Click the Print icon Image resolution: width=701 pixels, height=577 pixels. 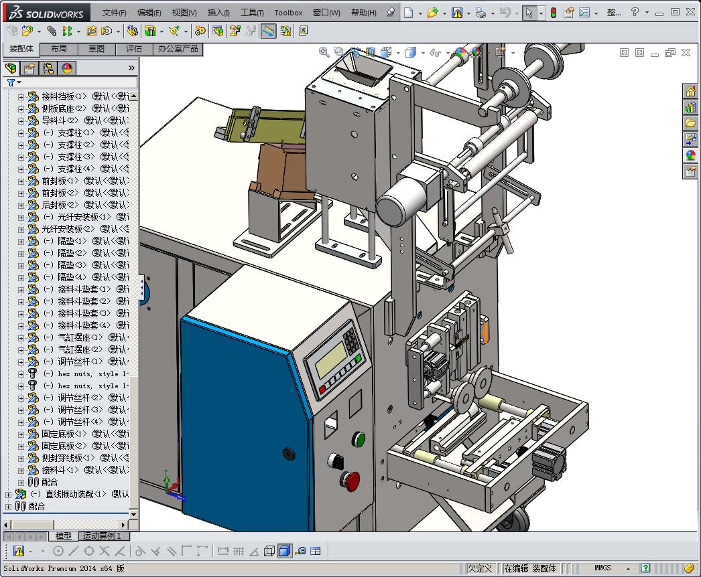481,13
